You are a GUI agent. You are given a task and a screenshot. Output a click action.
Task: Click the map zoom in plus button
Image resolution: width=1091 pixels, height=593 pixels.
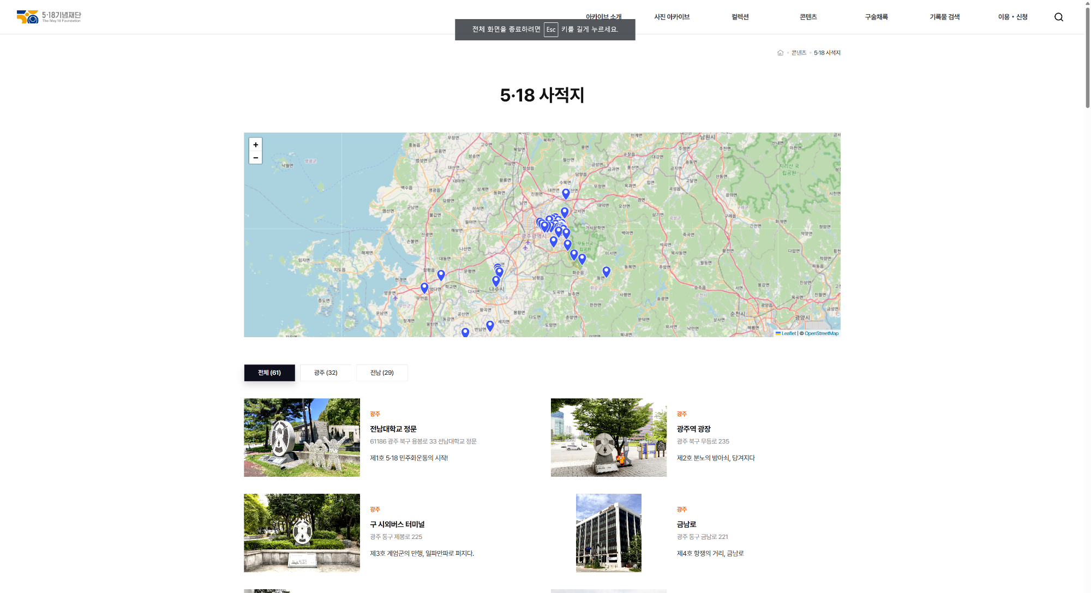click(x=255, y=145)
